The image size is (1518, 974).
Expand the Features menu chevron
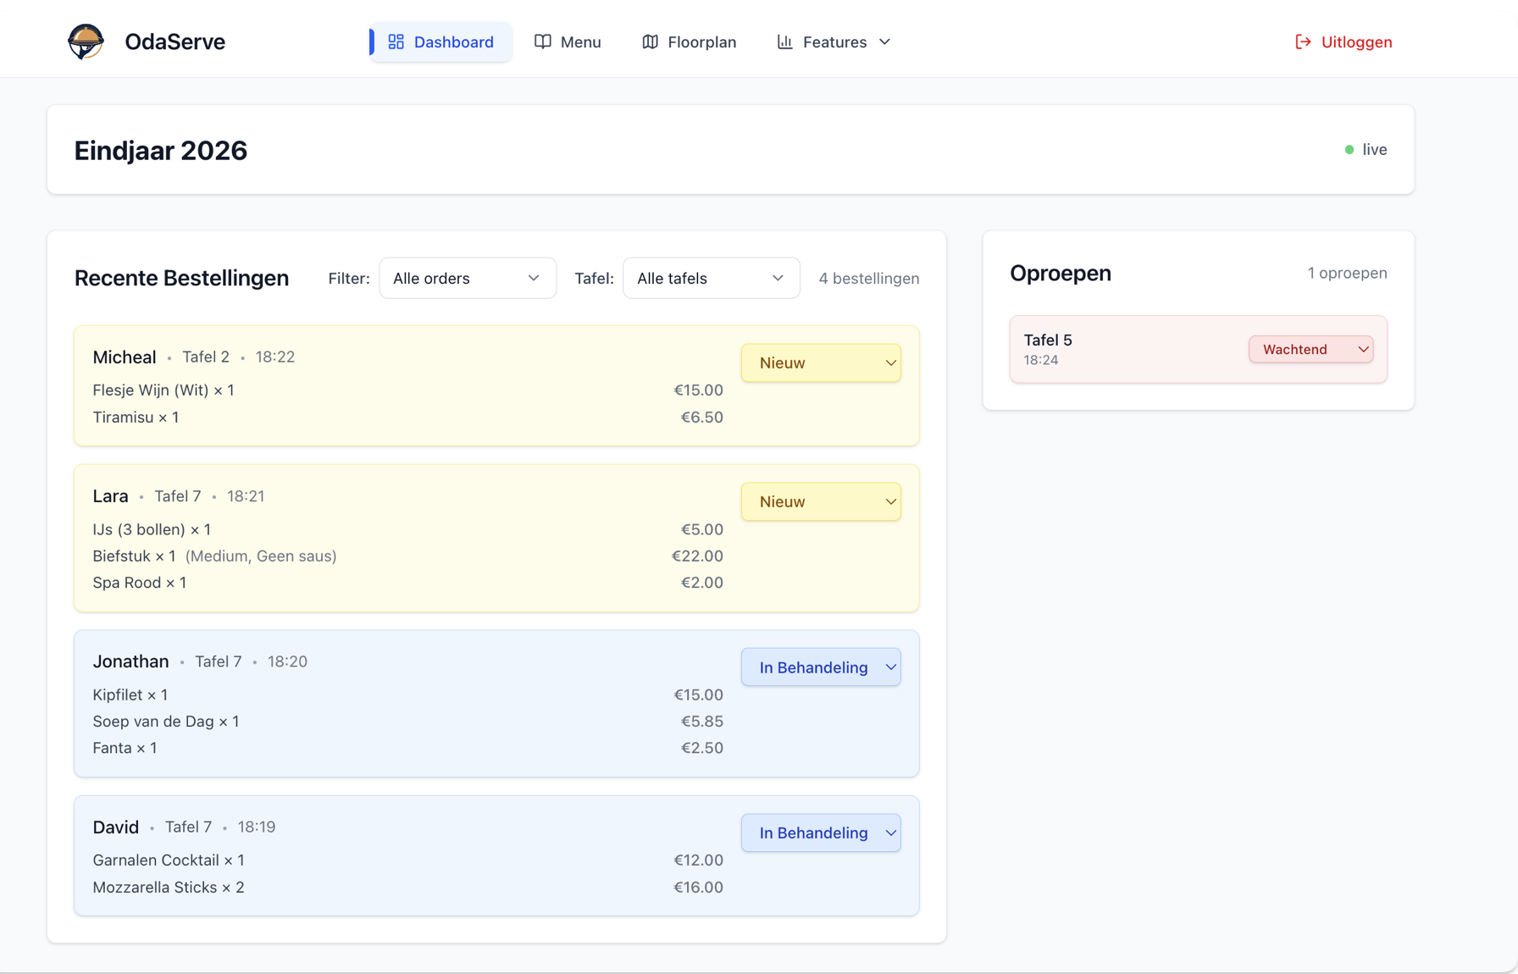885,42
